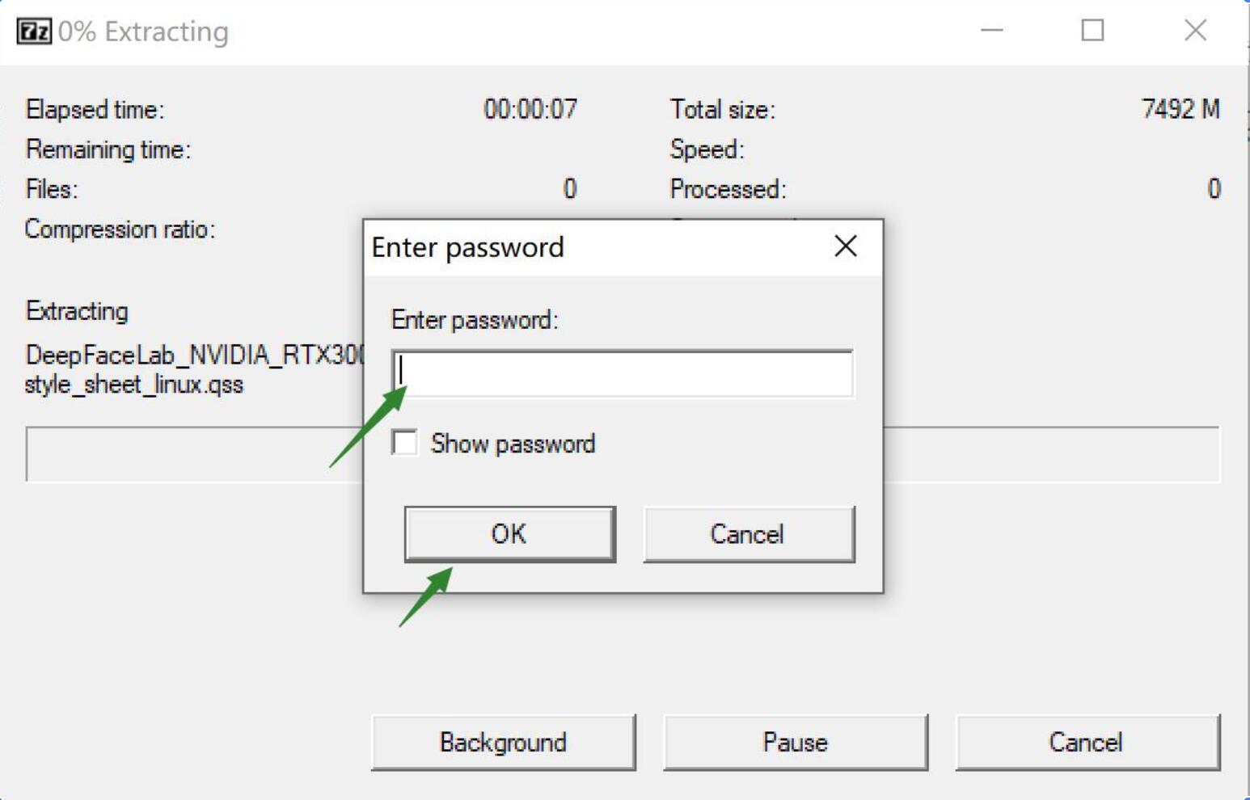Focus the Enter password text field
1250x800 pixels.
pyautogui.click(x=623, y=373)
